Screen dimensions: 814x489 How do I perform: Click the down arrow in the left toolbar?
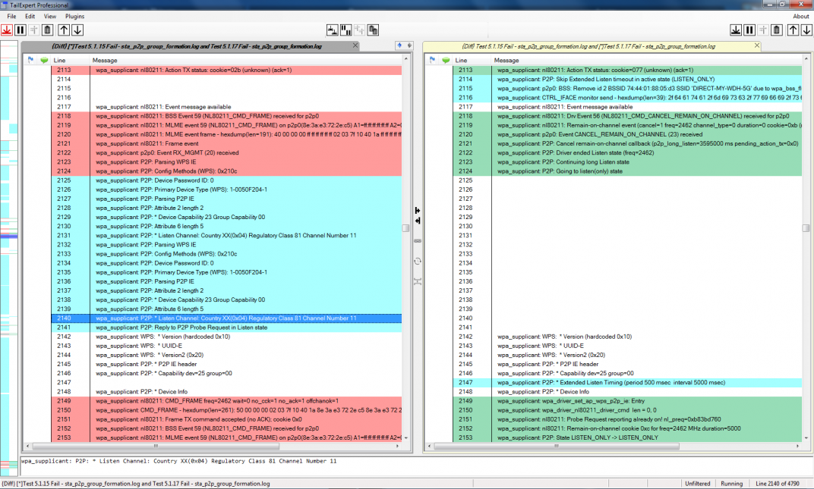(x=77, y=30)
